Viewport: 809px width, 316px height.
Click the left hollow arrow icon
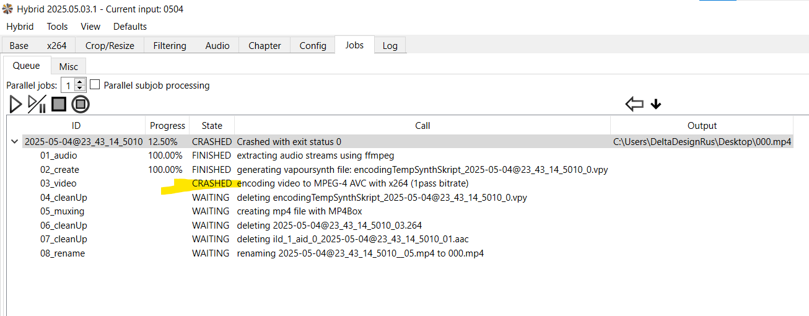(x=634, y=104)
